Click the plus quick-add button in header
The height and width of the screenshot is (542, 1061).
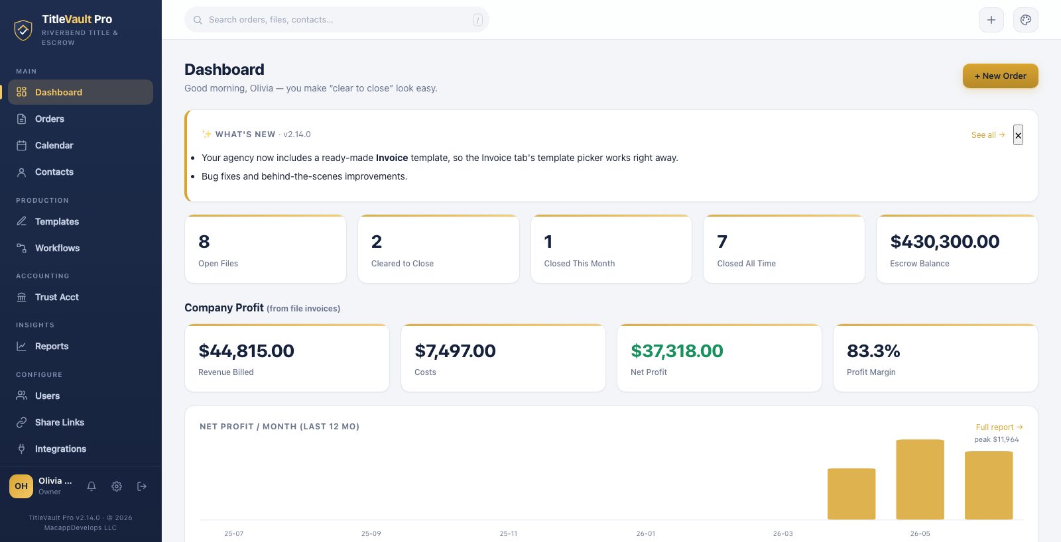click(x=991, y=20)
